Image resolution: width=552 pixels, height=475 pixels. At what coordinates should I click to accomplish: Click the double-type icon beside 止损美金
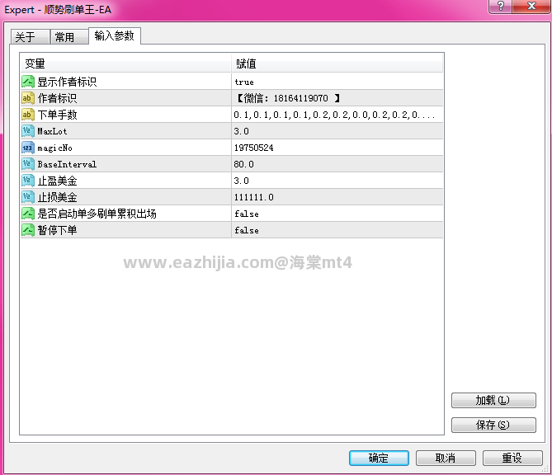pos(28,197)
